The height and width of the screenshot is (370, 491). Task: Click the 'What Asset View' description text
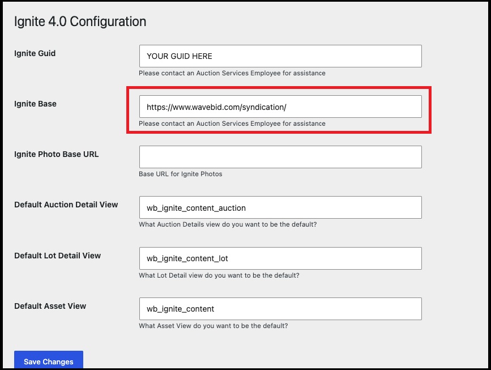tap(214, 326)
